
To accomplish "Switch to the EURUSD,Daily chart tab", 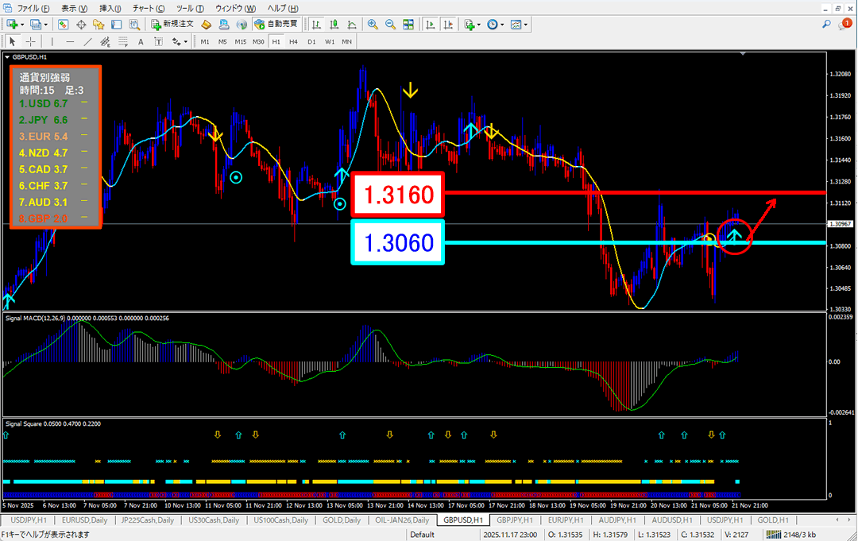I will (83, 520).
